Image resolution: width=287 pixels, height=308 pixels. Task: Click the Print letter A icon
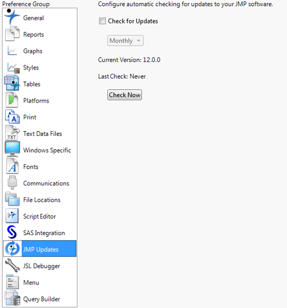12,117
